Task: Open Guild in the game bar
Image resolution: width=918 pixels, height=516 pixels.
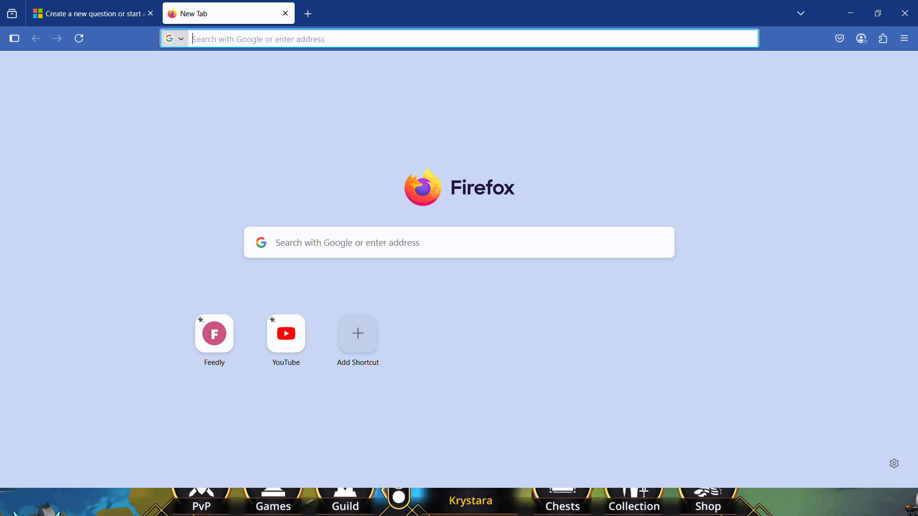Action: tap(345, 502)
